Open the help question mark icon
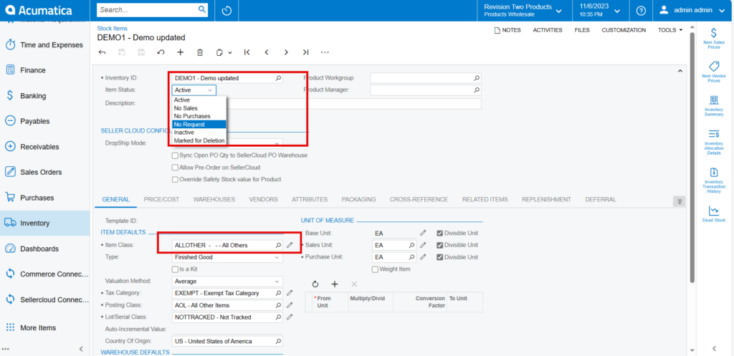Viewport: 734px width, 356px height. click(x=641, y=10)
